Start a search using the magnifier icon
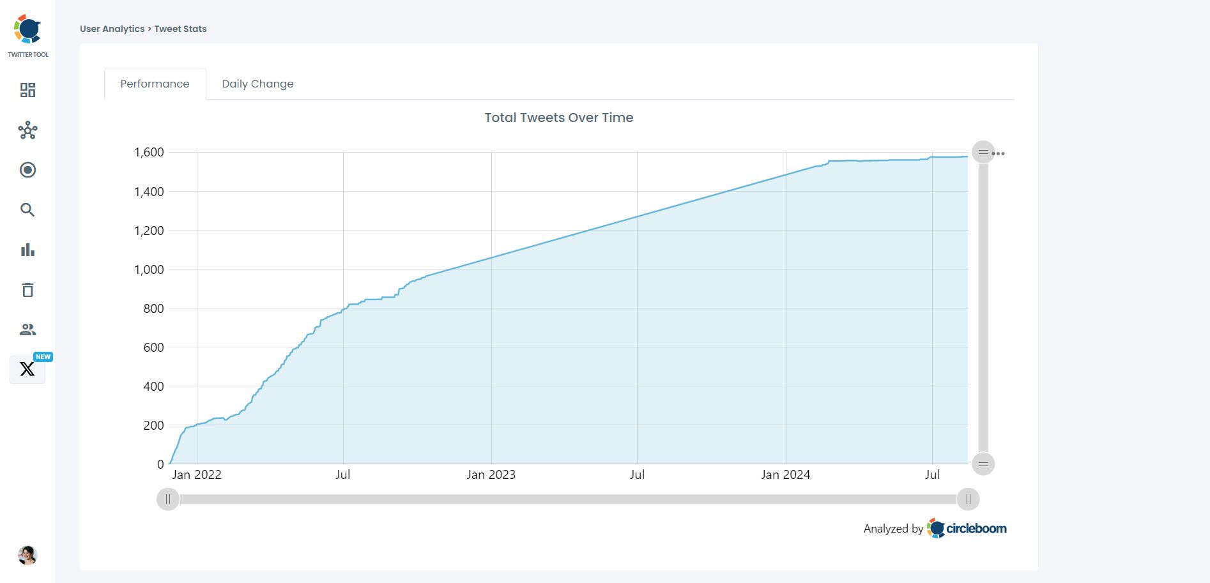The width and height of the screenshot is (1210, 583). coord(27,209)
